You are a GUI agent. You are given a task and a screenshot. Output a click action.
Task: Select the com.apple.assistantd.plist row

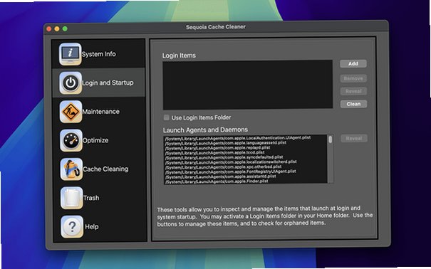(x=245, y=176)
